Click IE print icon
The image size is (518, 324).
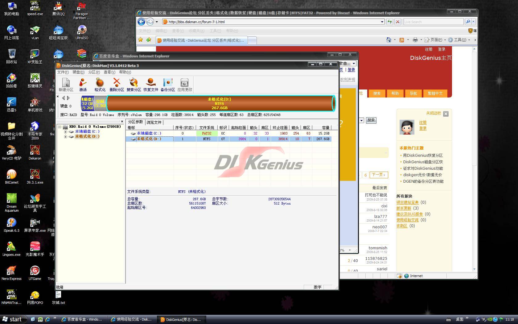(415, 40)
